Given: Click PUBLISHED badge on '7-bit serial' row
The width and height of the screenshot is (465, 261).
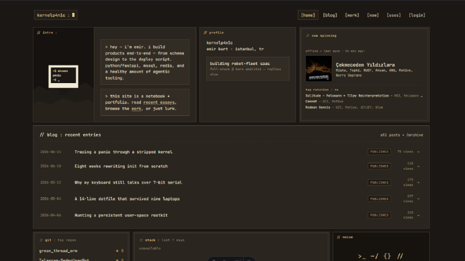Looking at the screenshot, I should pos(379,183).
